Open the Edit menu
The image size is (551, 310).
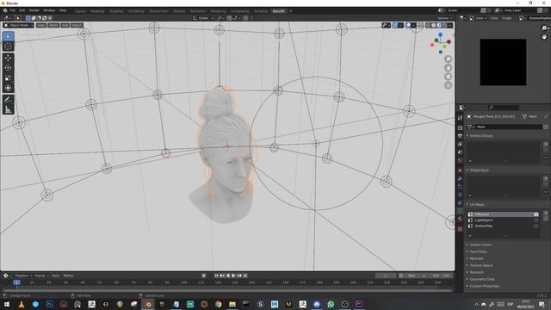coord(22,10)
